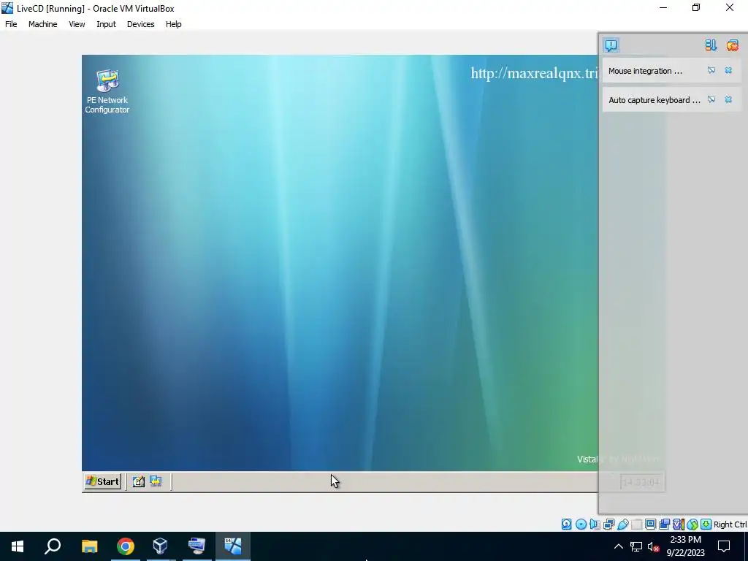The width and height of the screenshot is (748, 561).
Task: Open the Windows Action Center
Action: [724, 546]
